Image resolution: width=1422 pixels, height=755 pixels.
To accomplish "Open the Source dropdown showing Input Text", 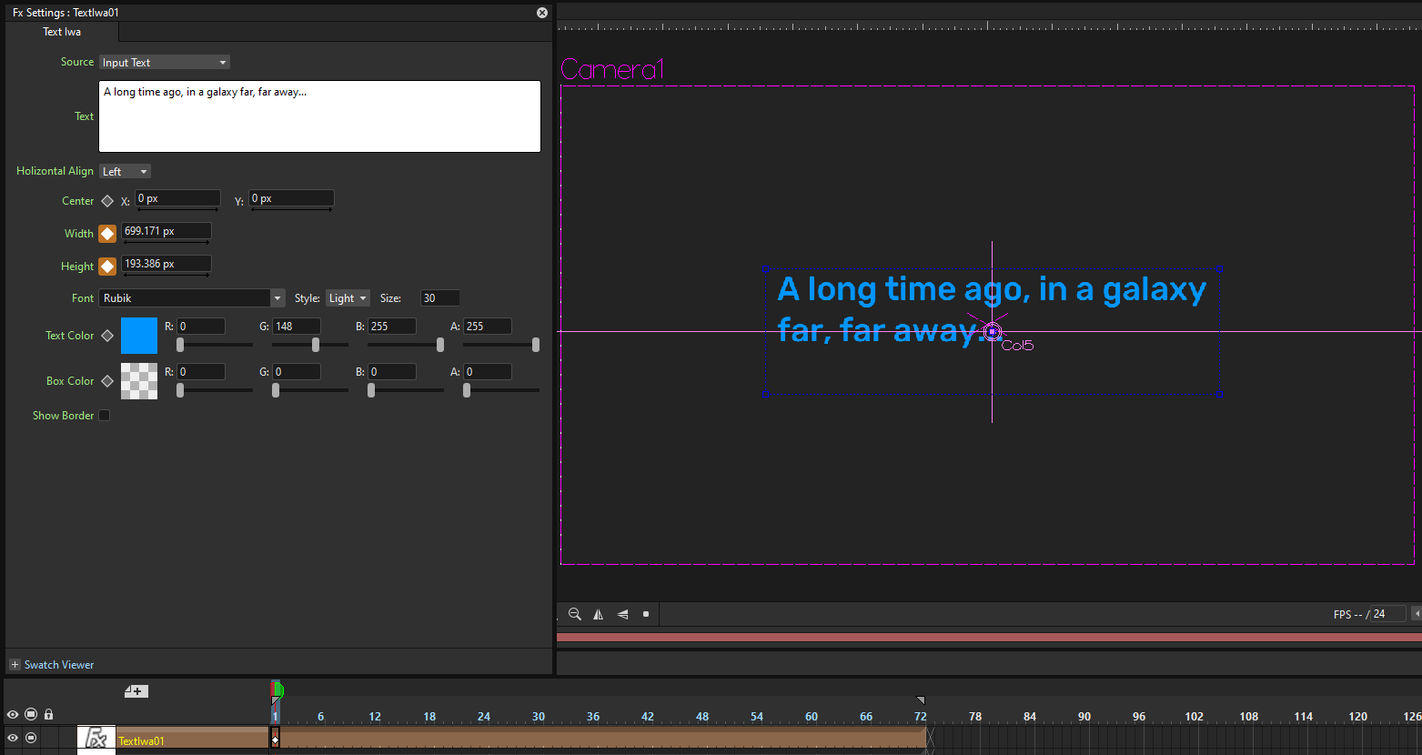I will point(165,63).
